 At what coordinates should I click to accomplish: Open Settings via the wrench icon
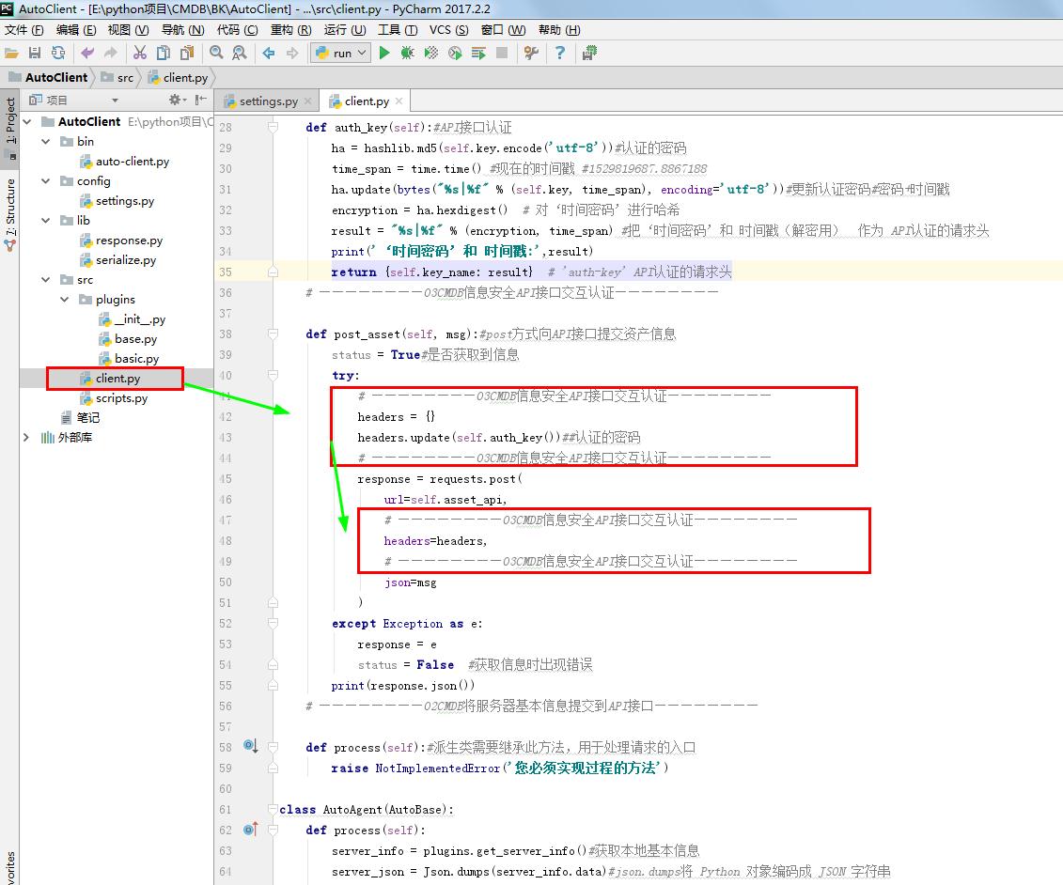[531, 53]
